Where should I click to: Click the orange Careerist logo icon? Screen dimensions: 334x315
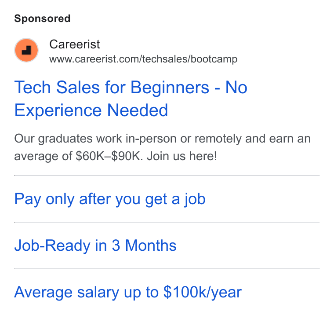[26, 50]
